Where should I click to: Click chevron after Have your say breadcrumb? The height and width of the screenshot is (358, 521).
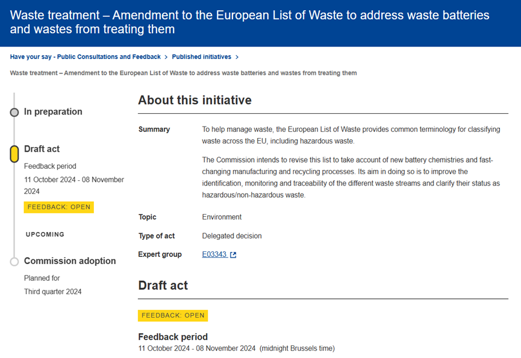[x=166, y=57]
